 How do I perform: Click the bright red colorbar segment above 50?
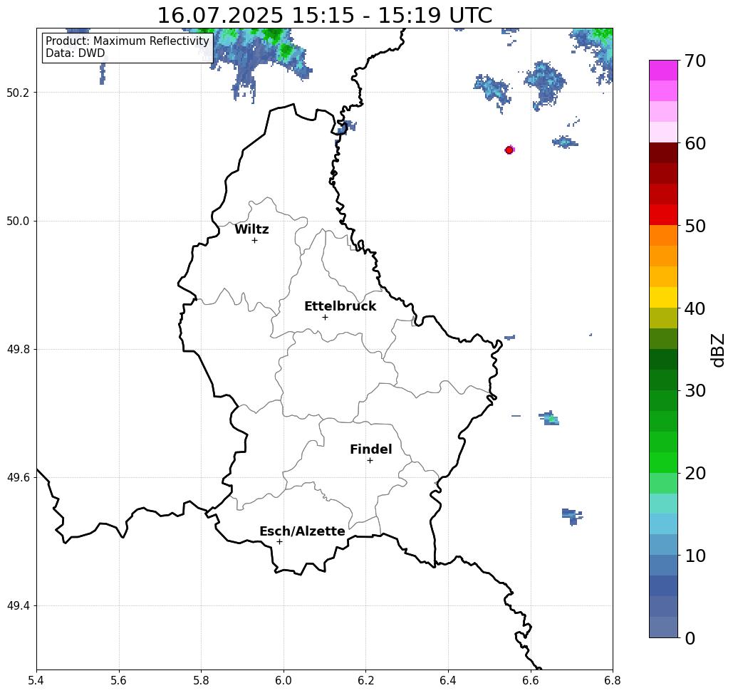pos(663,214)
